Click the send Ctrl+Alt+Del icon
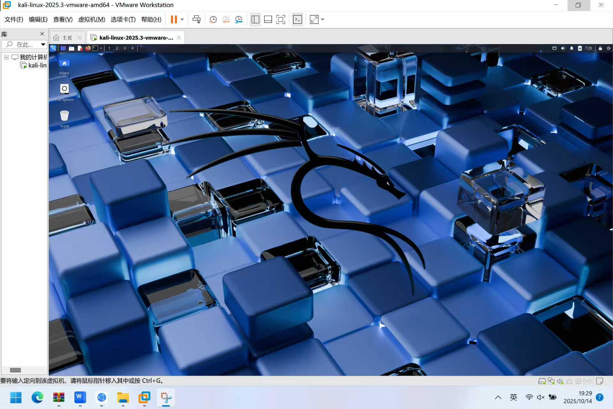Screen dimensions: 613x409 (196, 19)
